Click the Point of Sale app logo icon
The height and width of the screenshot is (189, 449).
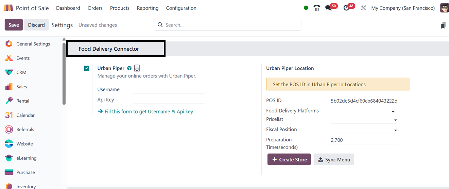(8, 8)
